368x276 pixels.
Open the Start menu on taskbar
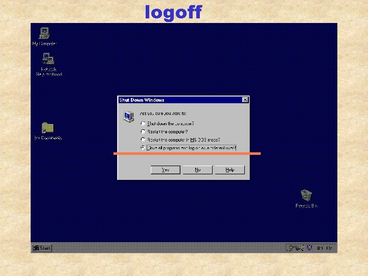pyautogui.click(x=41, y=248)
